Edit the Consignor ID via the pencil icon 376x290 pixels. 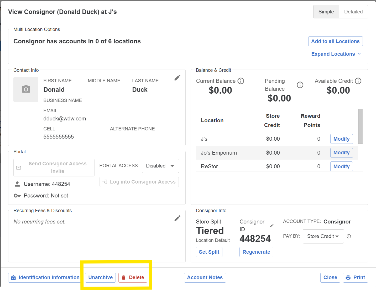(272, 225)
